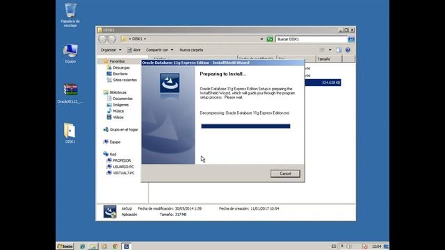Open the view options dropdown arrow
The width and height of the screenshot is (445, 250).
(x=330, y=50)
